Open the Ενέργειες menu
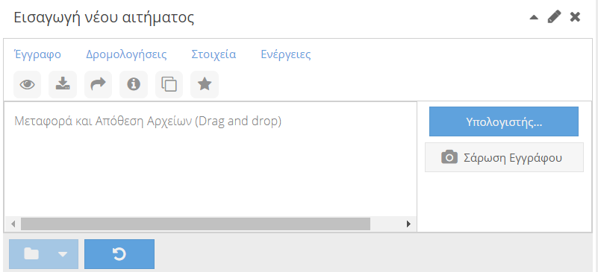The image size is (598, 272). 286,54
